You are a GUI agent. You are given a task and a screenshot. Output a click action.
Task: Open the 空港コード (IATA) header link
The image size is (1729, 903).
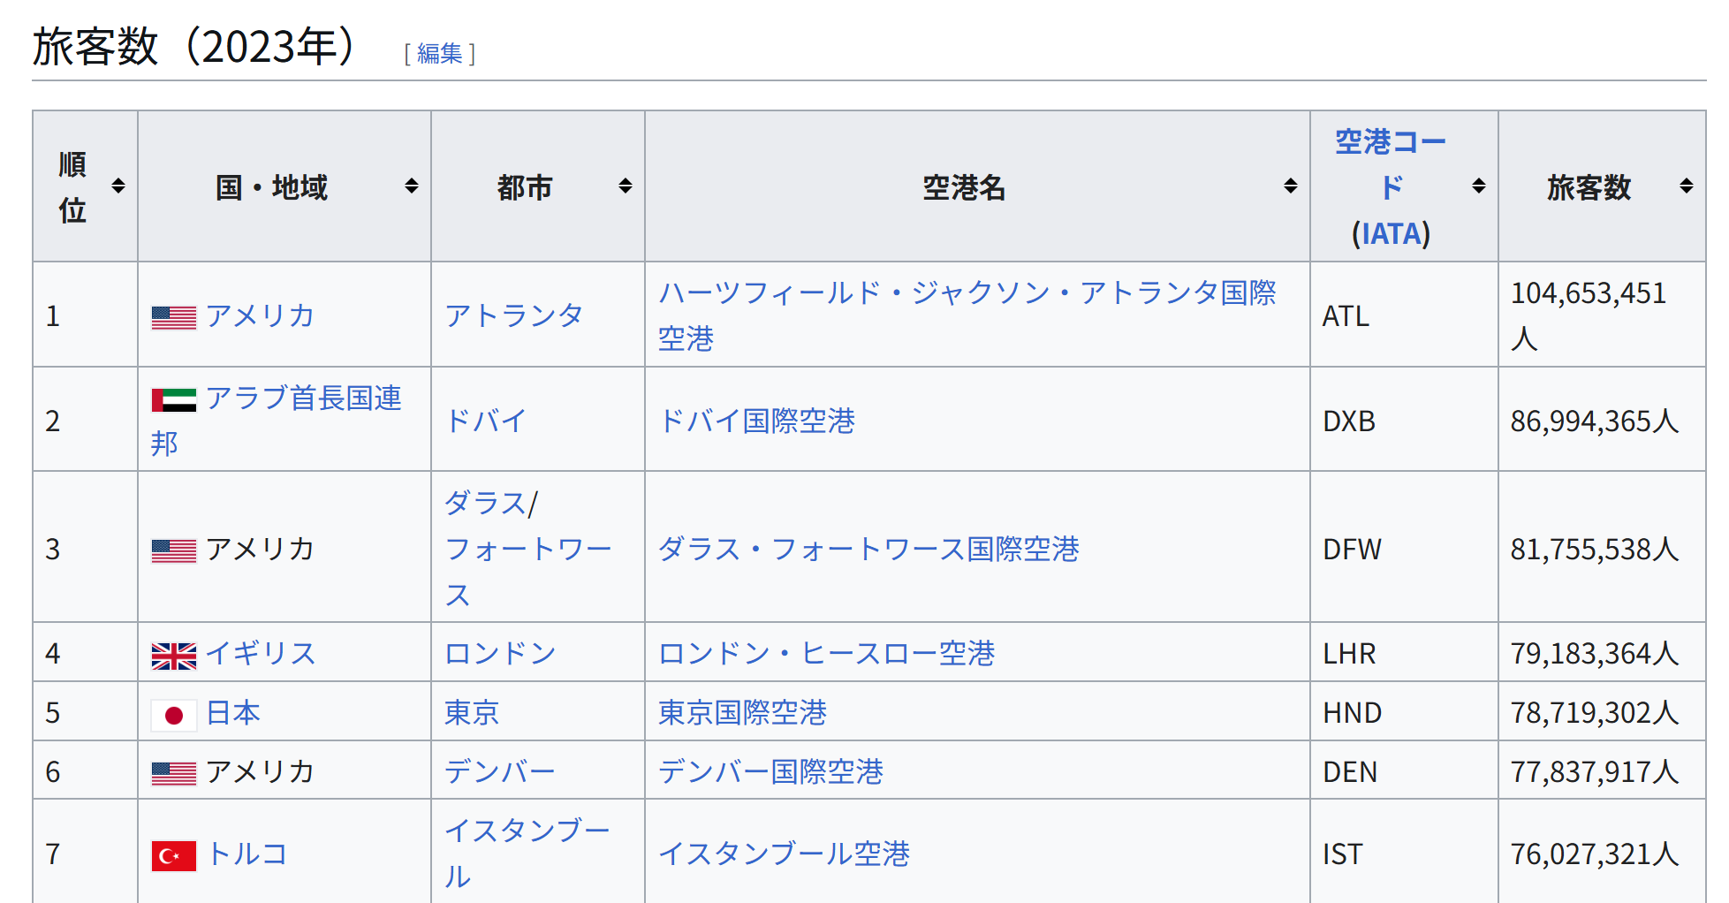(x=1391, y=187)
